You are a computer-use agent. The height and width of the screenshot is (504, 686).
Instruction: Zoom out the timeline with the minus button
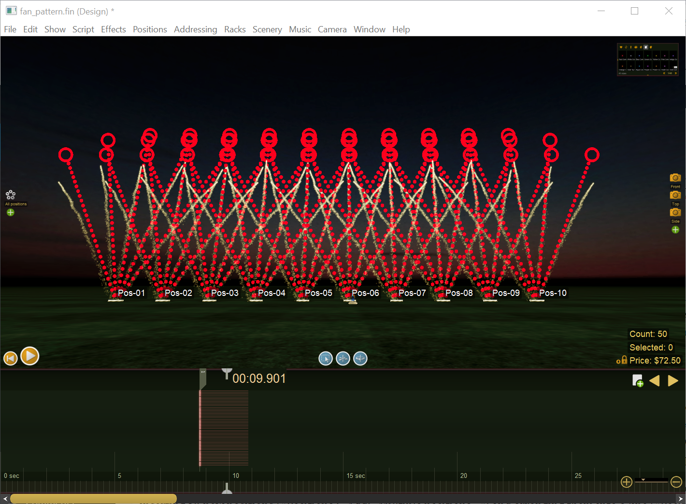point(676,482)
